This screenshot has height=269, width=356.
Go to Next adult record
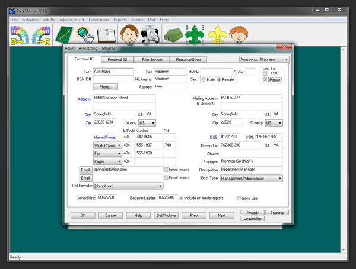coord(221,215)
